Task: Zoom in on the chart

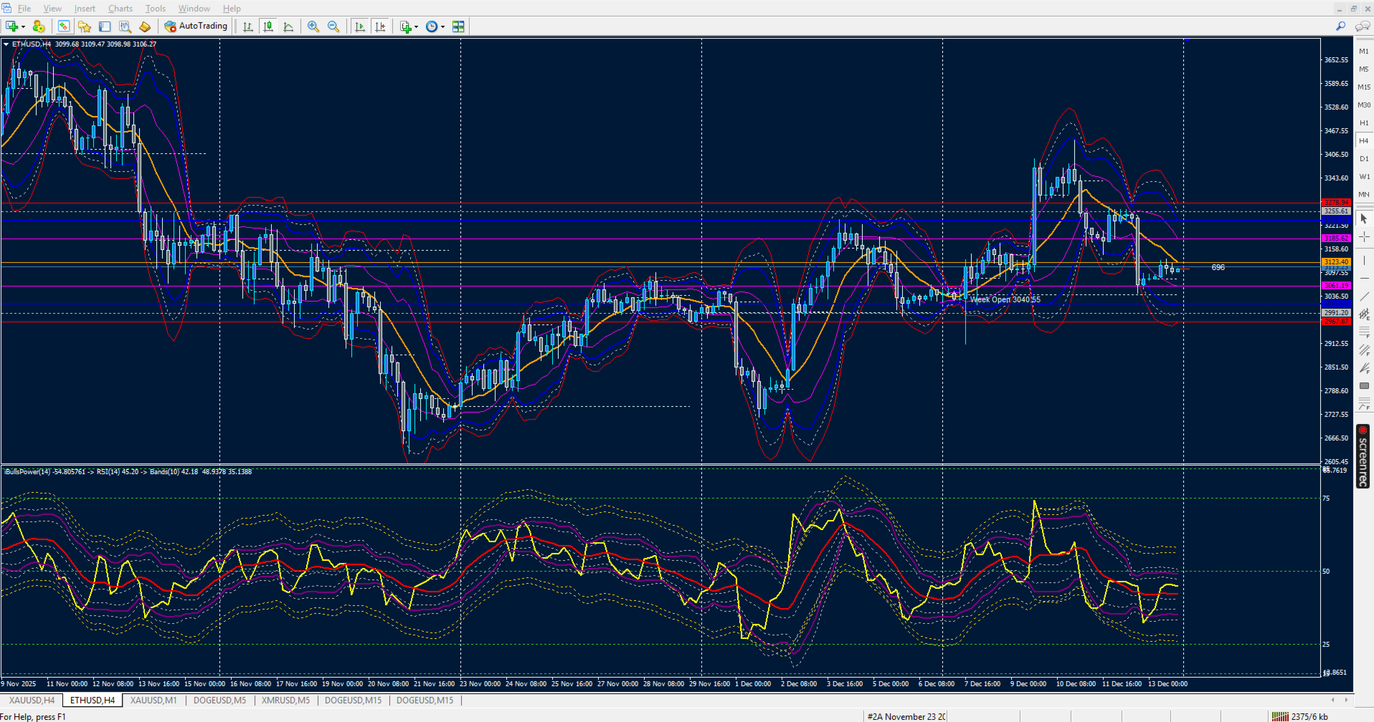Action: [x=313, y=27]
